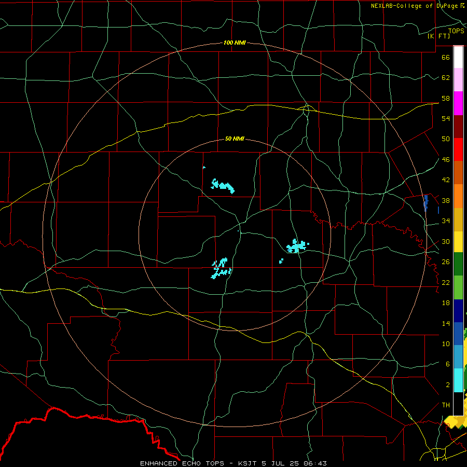Pick the white legend color swatch

[x=458, y=57]
